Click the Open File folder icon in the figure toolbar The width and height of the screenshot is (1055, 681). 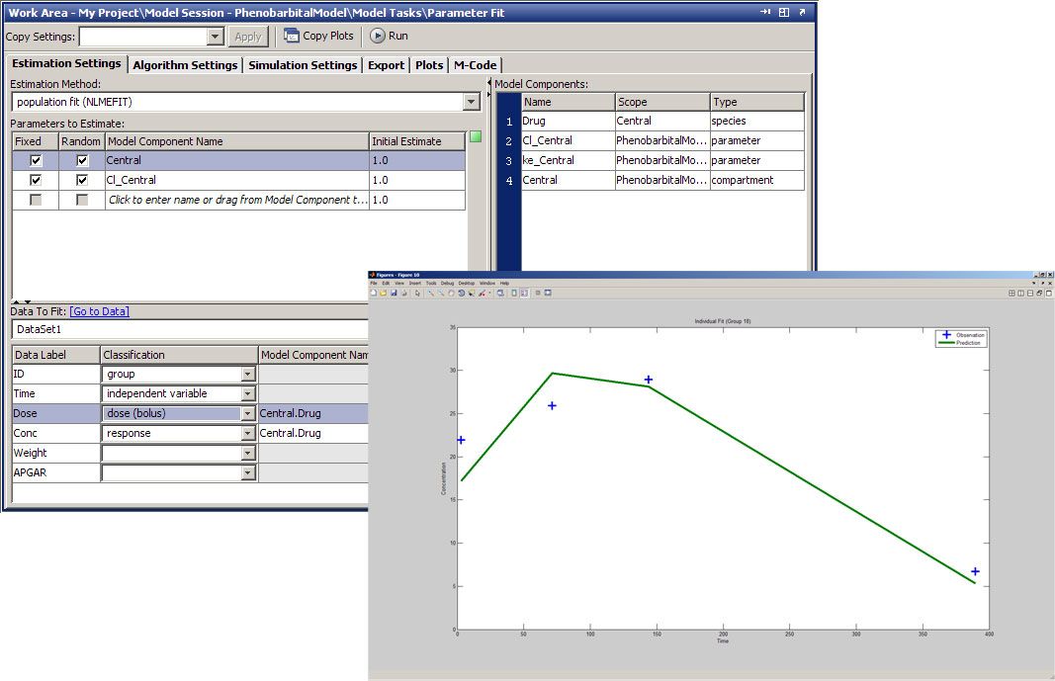(383, 294)
